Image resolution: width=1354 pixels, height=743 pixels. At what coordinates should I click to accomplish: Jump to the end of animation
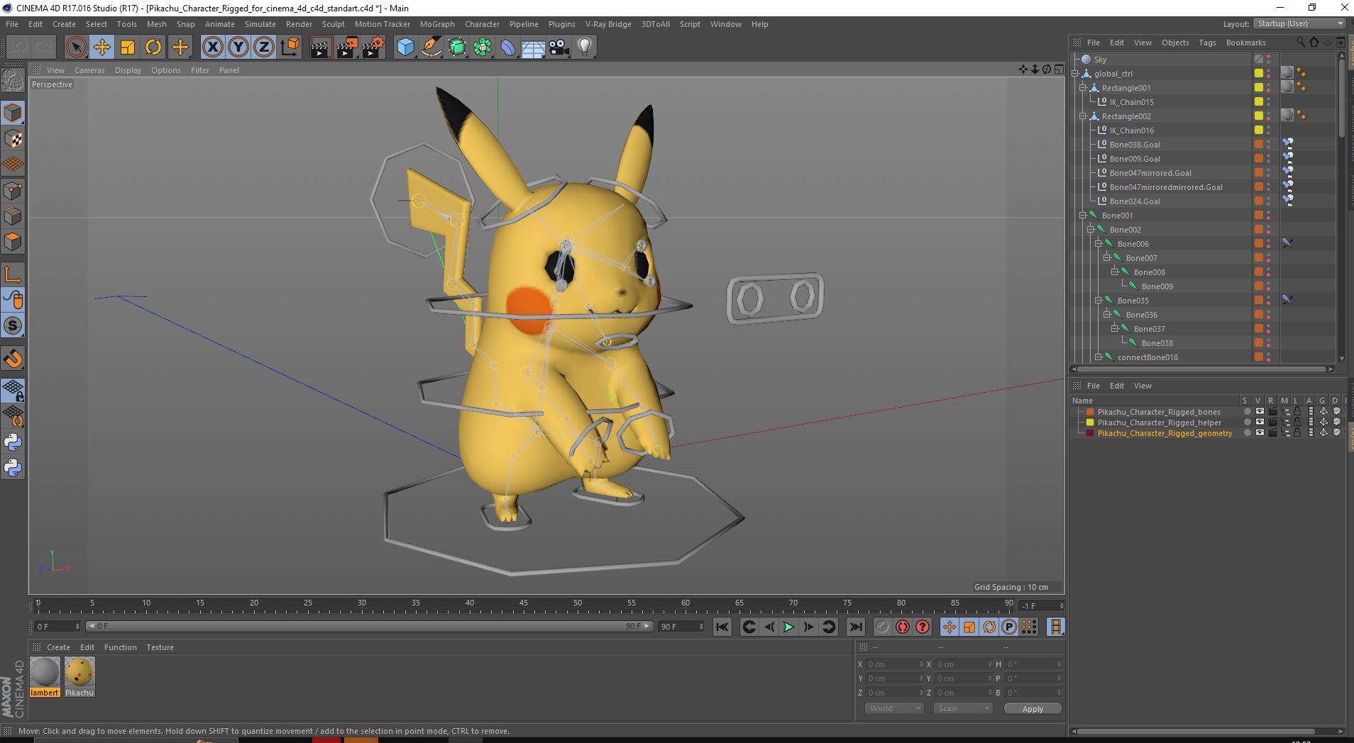point(856,627)
